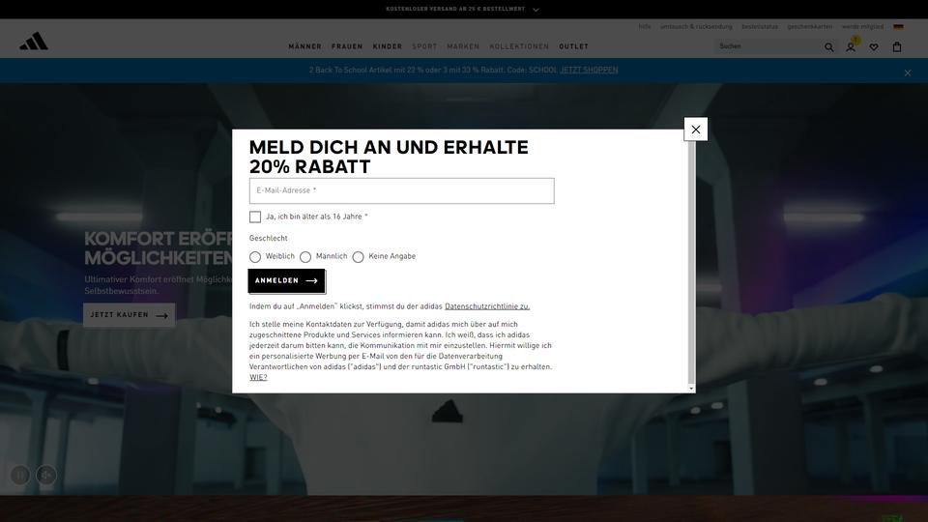Click the JETZT KAUFEN hero button
This screenshot has height=522, width=928.
[x=129, y=315]
